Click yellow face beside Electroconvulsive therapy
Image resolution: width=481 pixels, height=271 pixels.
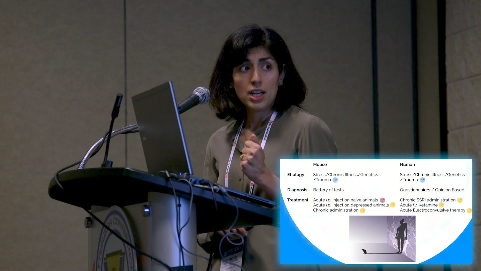[469, 211]
